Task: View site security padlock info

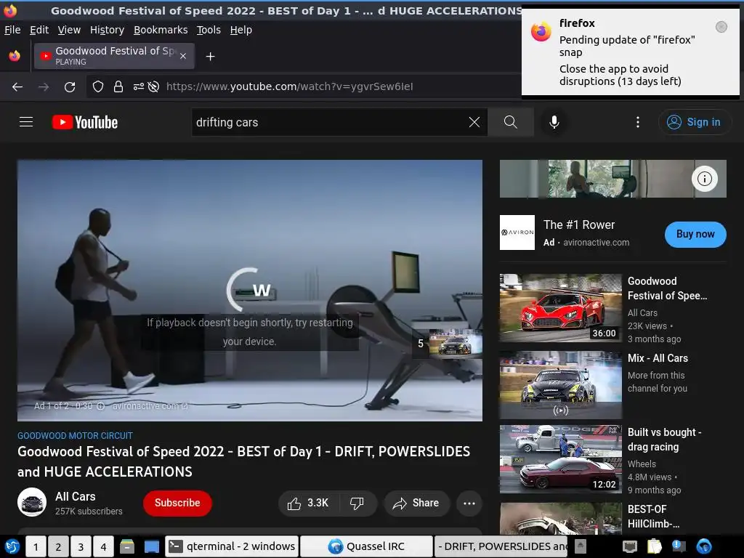Action: click(118, 86)
